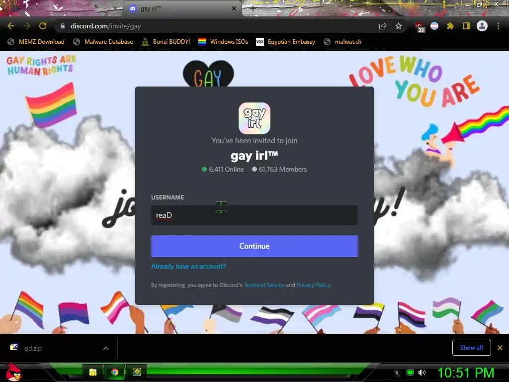Open the malwat.ch bookmark
This screenshot has width=509, height=382.
click(343, 42)
